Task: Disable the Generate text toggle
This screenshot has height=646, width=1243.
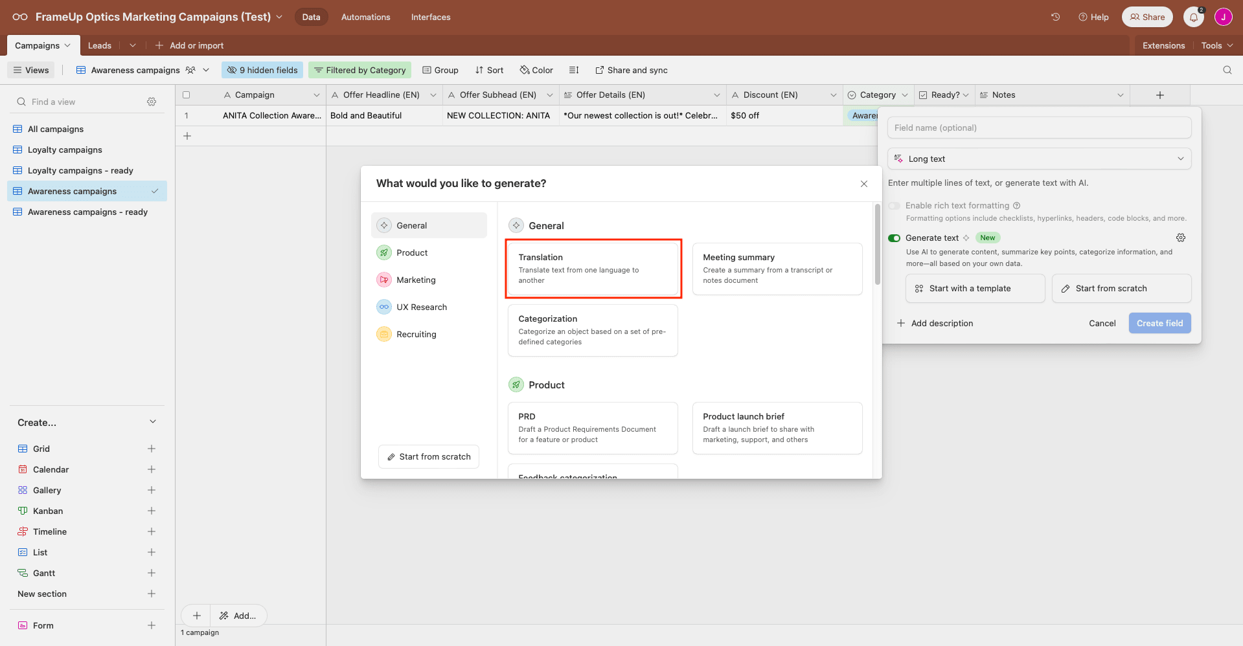Action: 894,238
